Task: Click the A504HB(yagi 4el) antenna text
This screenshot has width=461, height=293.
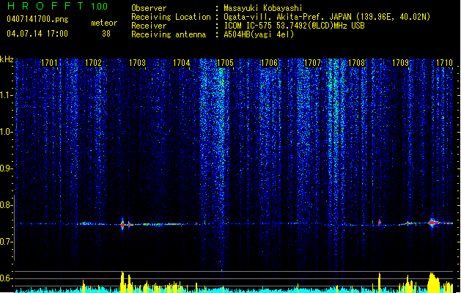Action: (x=259, y=34)
